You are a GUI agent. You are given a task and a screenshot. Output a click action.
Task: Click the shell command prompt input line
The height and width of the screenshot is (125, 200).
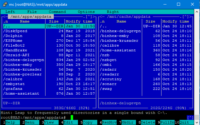point(97,117)
